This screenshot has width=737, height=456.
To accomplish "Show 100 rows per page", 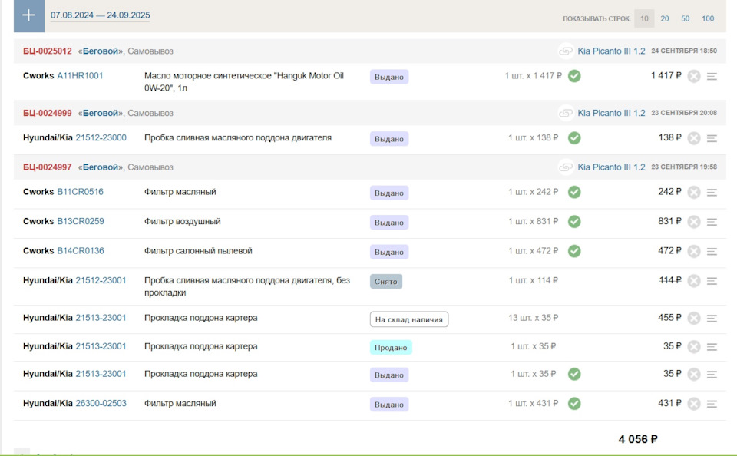I will pos(707,18).
